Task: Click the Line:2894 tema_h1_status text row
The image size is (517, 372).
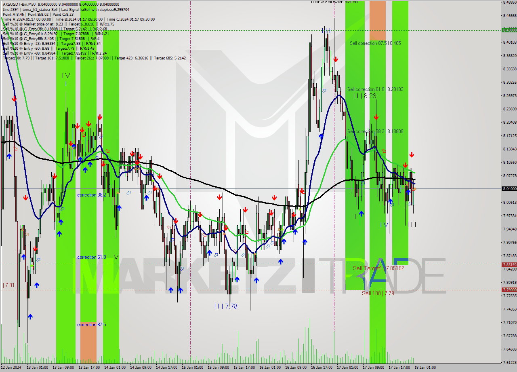Action: point(66,9)
